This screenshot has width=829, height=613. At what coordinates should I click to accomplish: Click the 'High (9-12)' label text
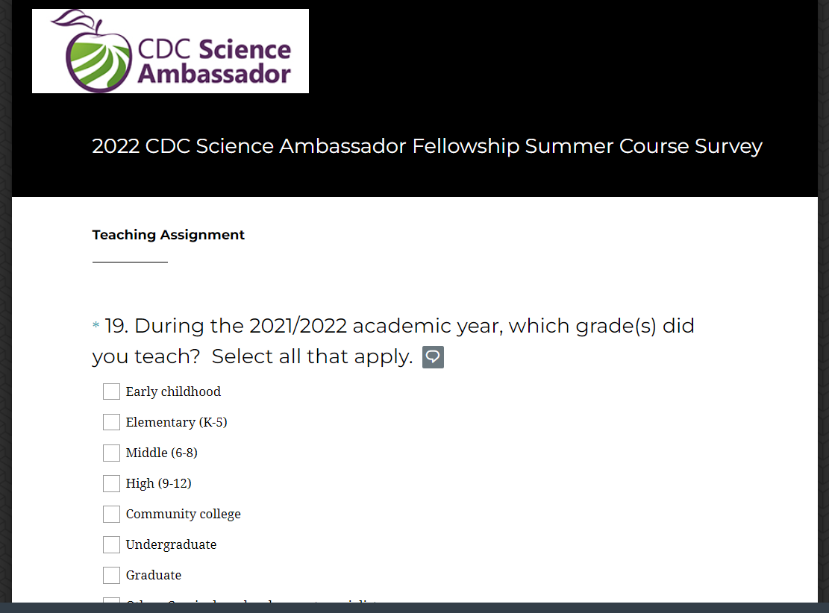158,483
